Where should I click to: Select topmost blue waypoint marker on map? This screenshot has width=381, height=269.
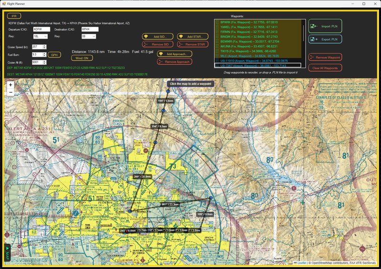point(168,91)
